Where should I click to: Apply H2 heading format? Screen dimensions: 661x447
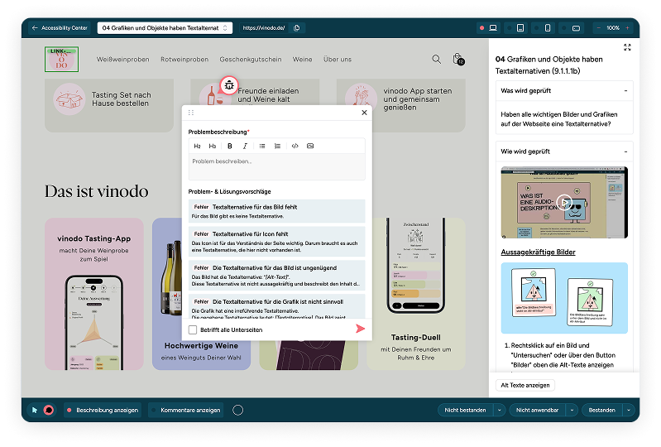(x=197, y=146)
